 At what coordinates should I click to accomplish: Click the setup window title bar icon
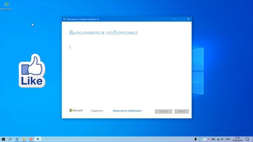tap(64, 19)
